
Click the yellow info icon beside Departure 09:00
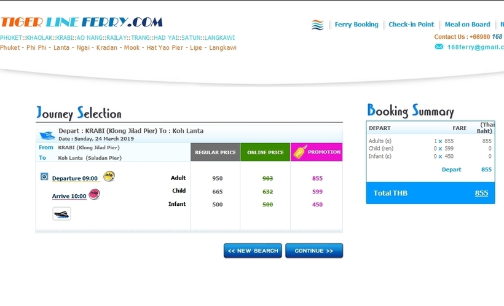click(x=109, y=176)
